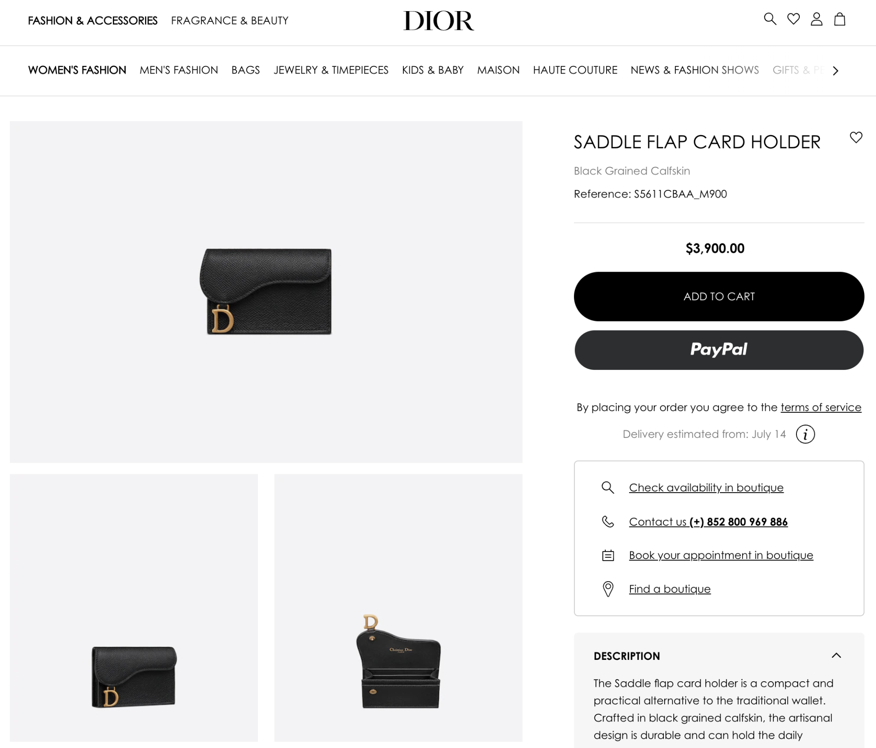Click Add to Cart button
Image resolution: width=876 pixels, height=748 pixels.
click(719, 296)
